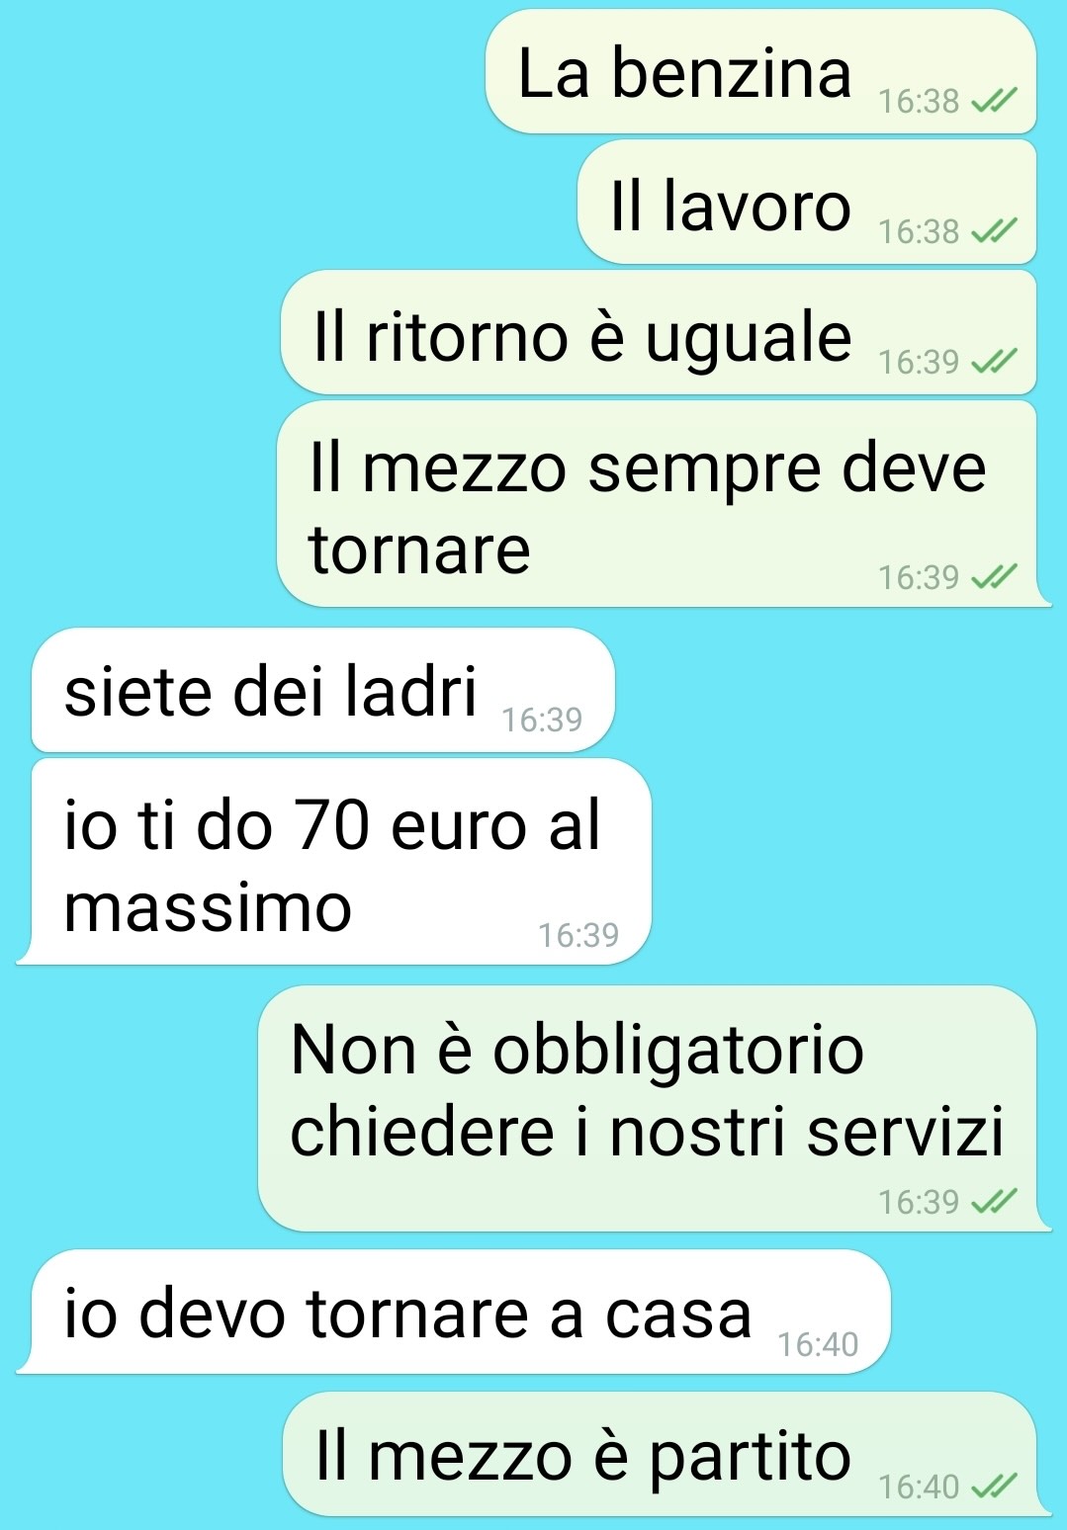
Task: Tap the 16:40 timestamp on 'io devo tornare a casa'
Action: pyautogui.click(x=818, y=1344)
